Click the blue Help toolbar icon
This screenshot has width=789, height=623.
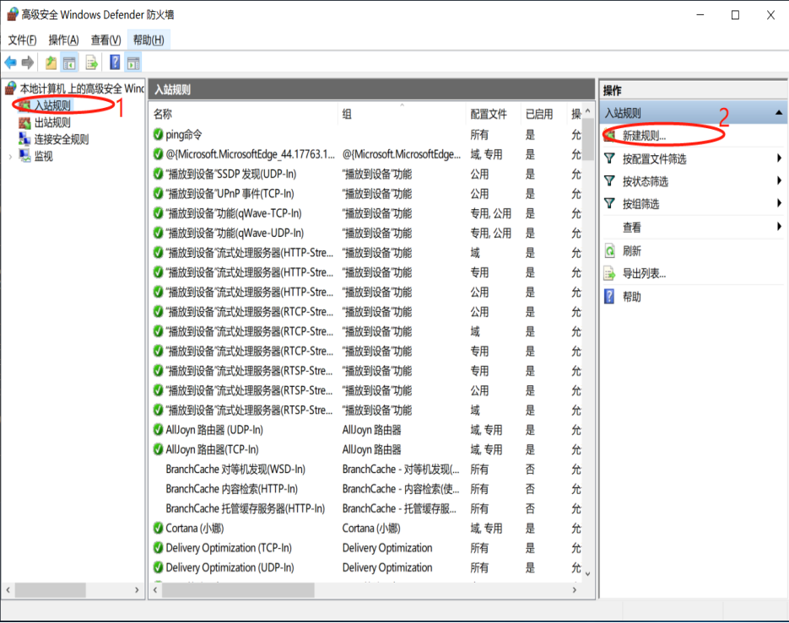coord(115,62)
